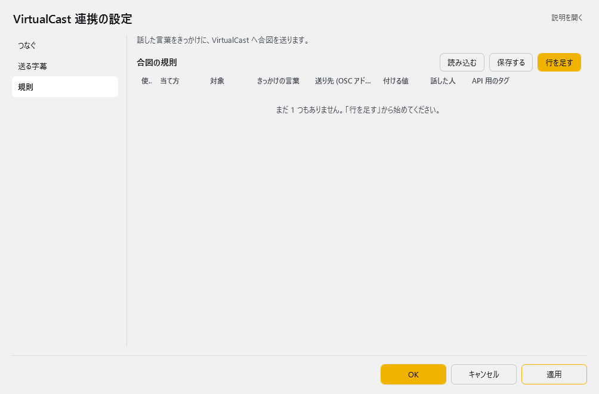Click the VirtualCast 連携の設定 title
Viewport: 599px width, 394px height.
tap(73, 18)
